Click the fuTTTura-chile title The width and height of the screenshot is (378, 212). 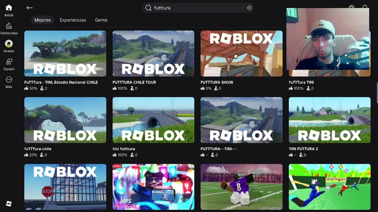coord(38,149)
